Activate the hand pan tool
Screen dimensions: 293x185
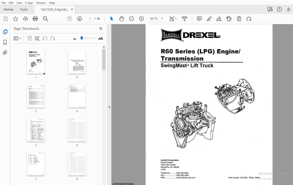(121, 19)
